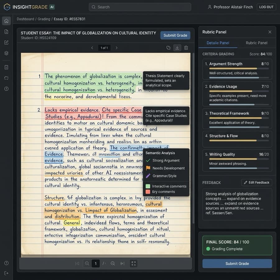Click the Final Score 84 / 100 box
This screenshot has width=280, height=280.
tap(237, 245)
